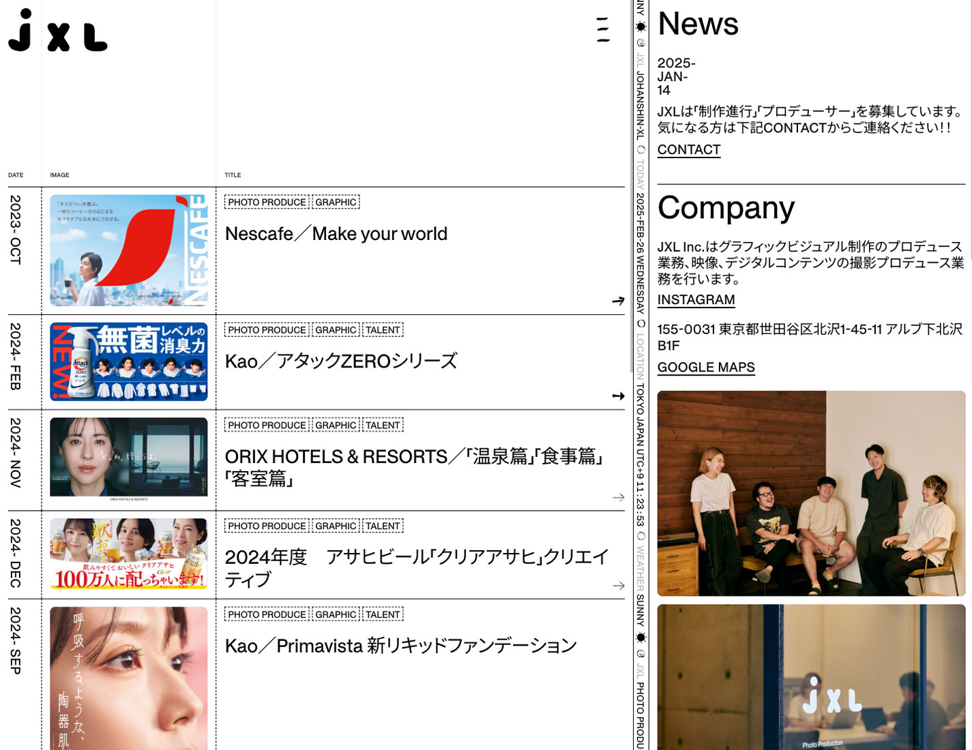
Task: Click the DATE column header
Action: click(16, 175)
